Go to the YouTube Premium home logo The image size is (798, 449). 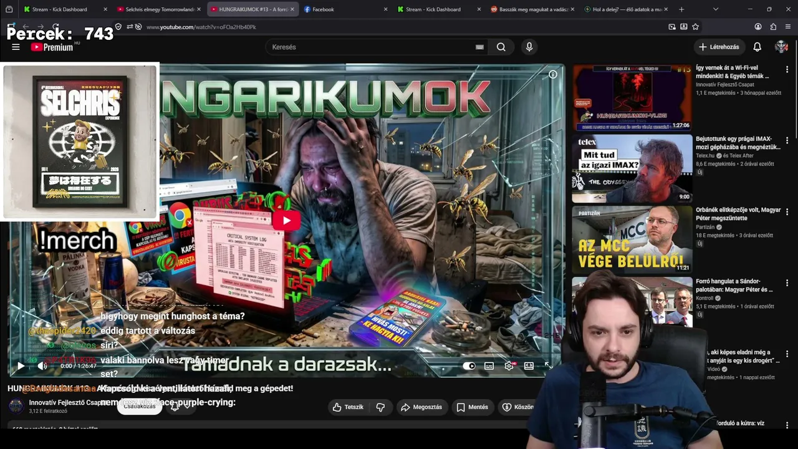[x=52, y=47]
